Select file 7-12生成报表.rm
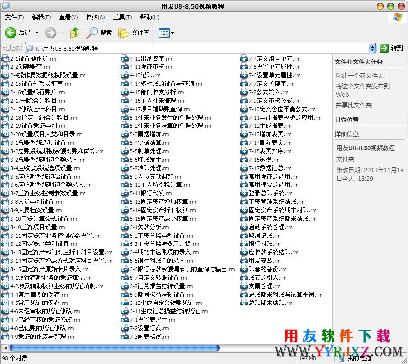408x364 pixels. coord(270,126)
